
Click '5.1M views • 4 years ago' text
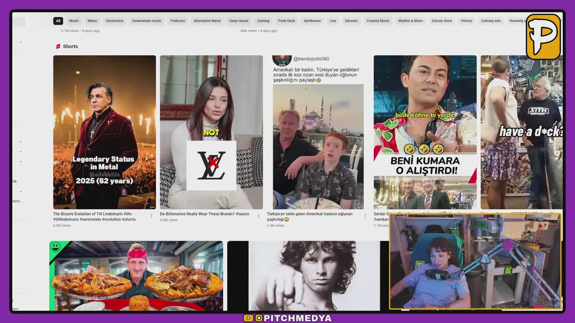pos(80,31)
